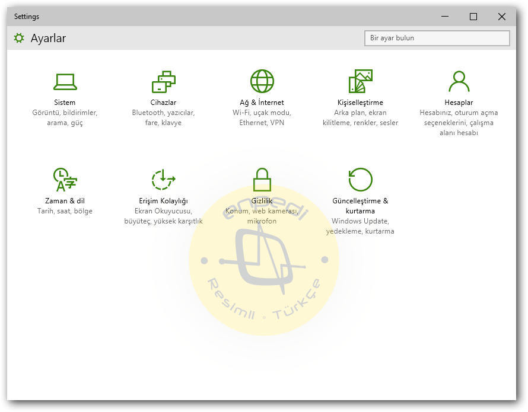
Task: Click the Gizlilik padlock icon
Action: 262,180
